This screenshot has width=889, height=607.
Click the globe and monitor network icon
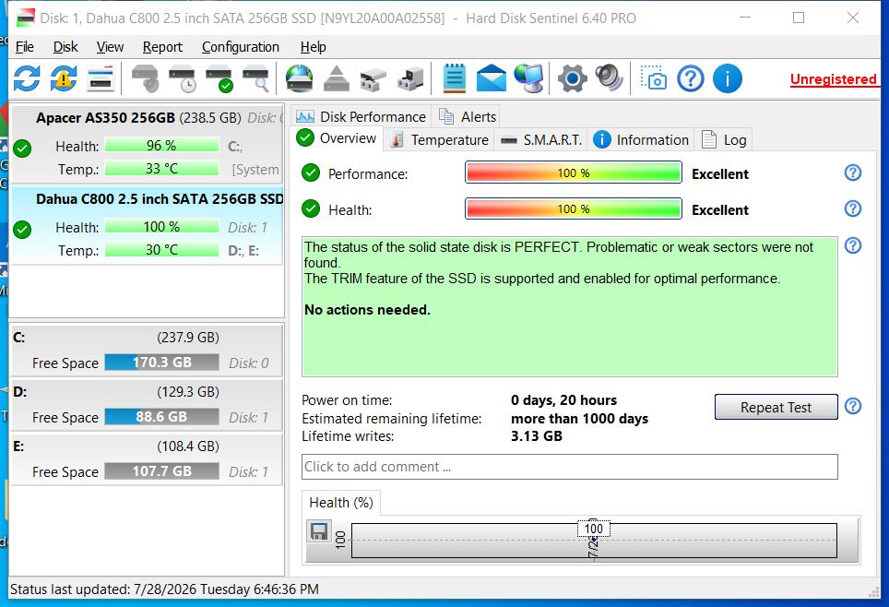tap(528, 78)
